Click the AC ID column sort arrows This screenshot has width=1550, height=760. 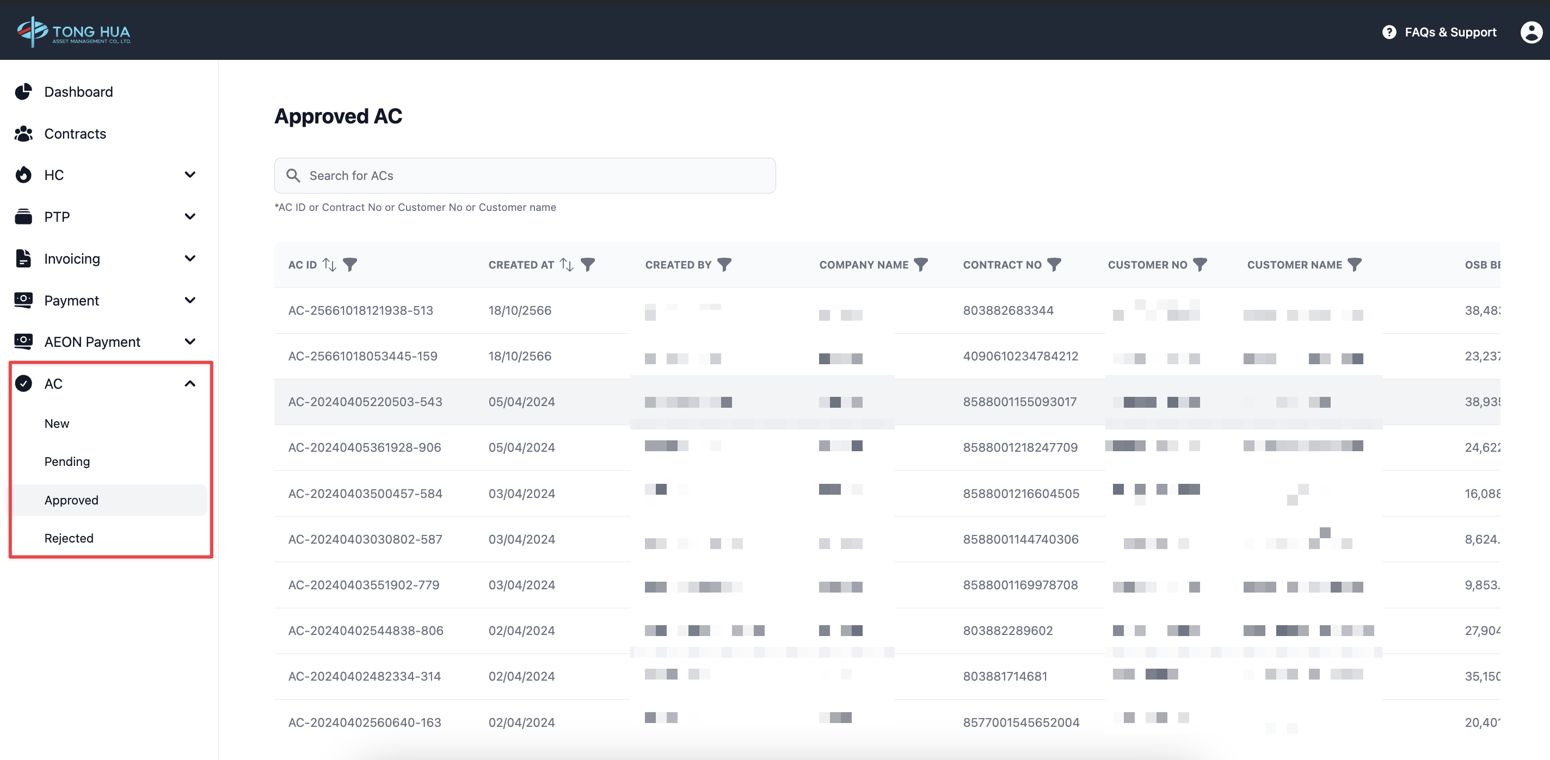(x=329, y=265)
